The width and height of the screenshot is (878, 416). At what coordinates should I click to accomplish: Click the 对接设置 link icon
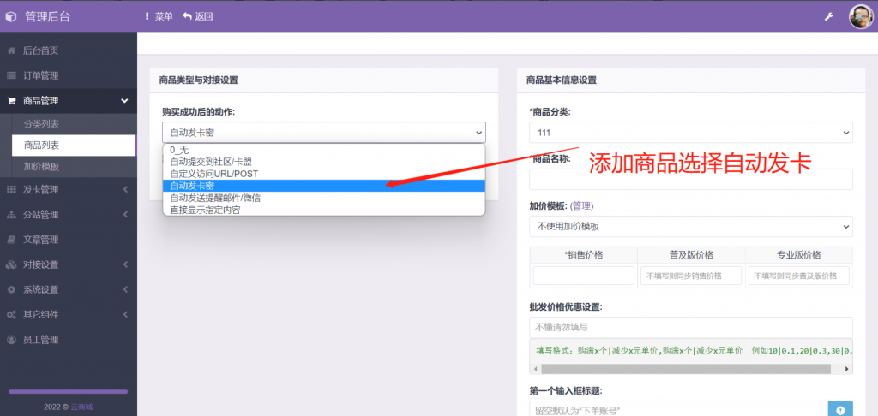tap(11, 264)
